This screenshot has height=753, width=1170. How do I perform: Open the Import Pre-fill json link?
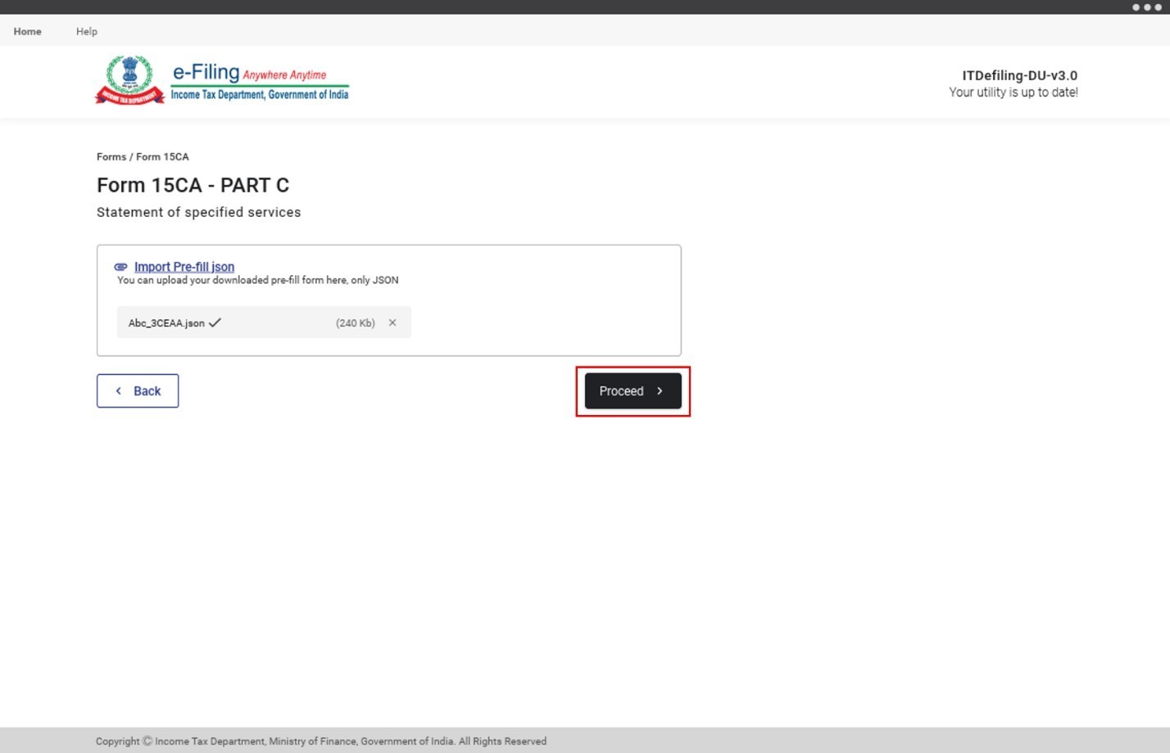pos(184,267)
